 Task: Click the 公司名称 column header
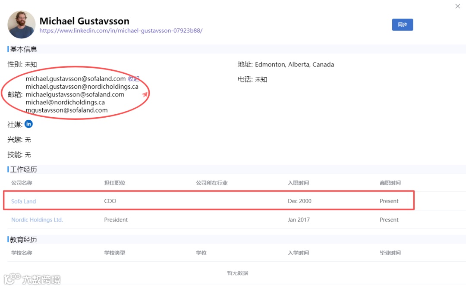(x=22, y=183)
